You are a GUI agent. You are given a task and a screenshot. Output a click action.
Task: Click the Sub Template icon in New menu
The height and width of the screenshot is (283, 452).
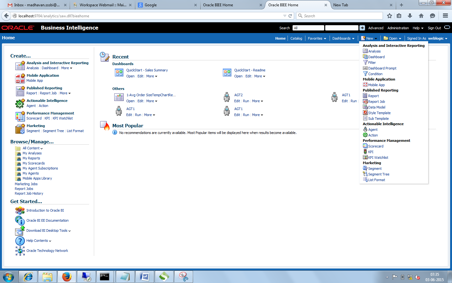coord(365,118)
